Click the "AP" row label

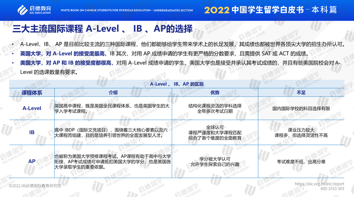coord(32,161)
